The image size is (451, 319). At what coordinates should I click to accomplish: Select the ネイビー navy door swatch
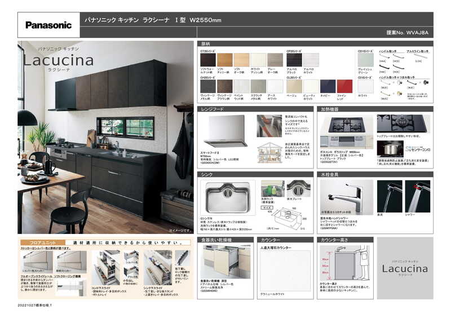point(328,86)
